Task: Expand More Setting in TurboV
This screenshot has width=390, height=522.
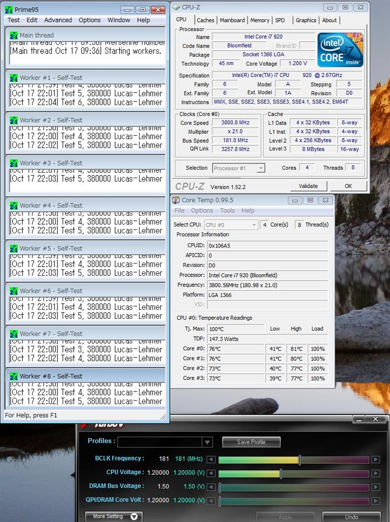Action: click(x=114, y=516)
